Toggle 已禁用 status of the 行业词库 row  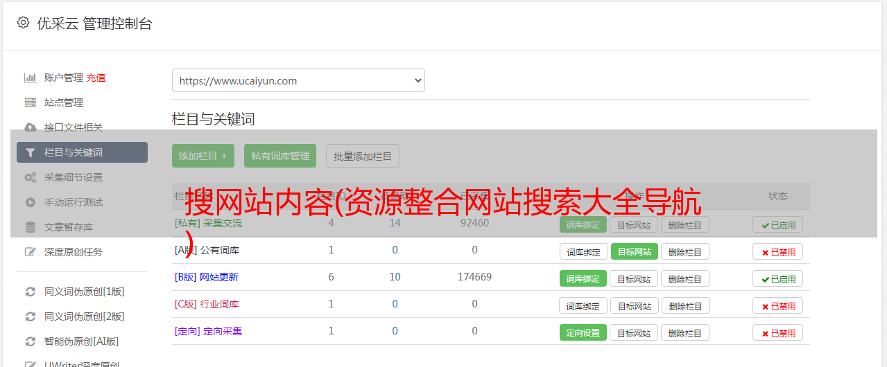(778, 305)
